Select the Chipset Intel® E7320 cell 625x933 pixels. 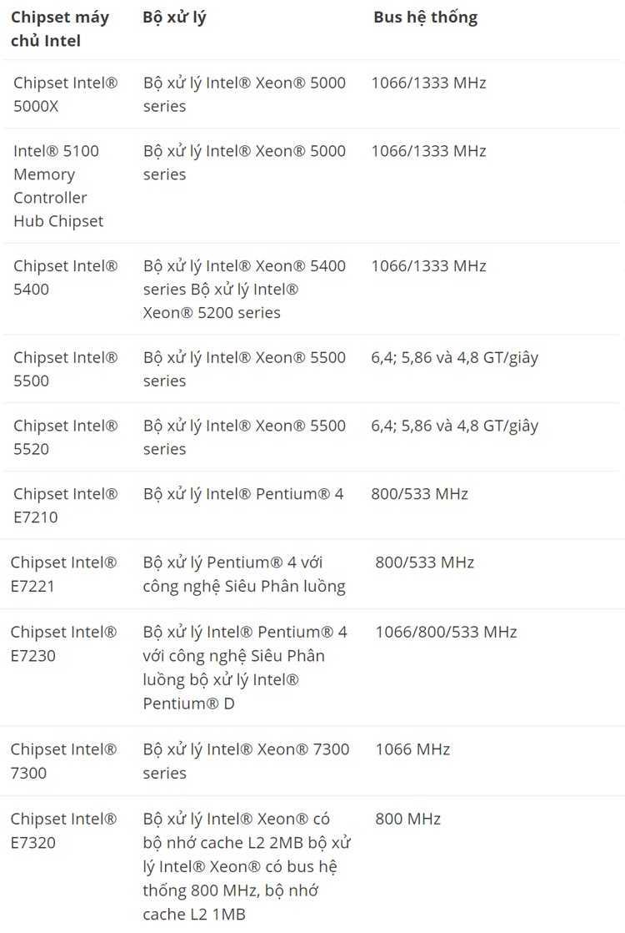tap(64, 830)
